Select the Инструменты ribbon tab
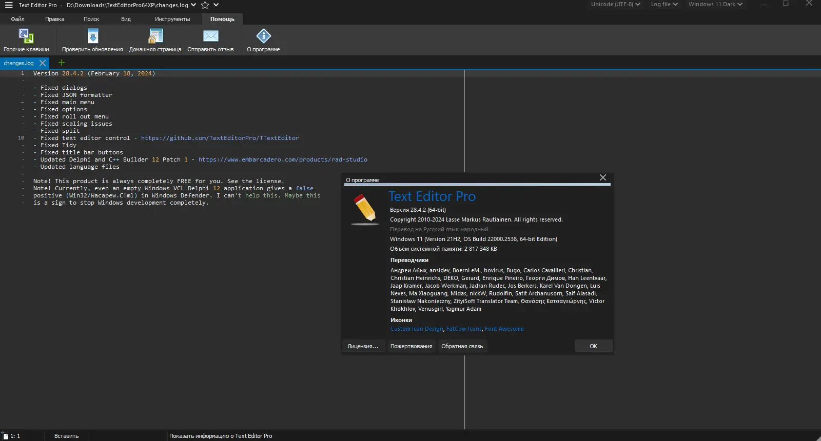This screenshot has width=821, height=441. tap(172, 19)
